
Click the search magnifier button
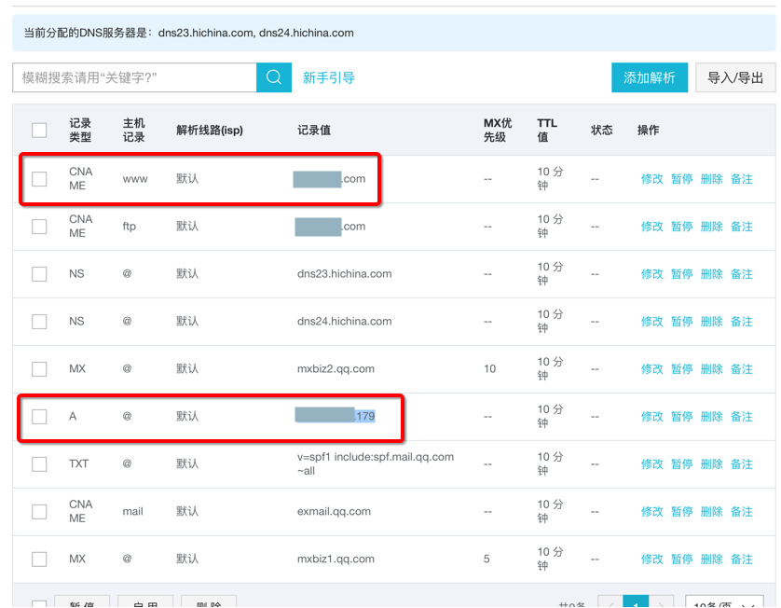(x=274, y=77)
